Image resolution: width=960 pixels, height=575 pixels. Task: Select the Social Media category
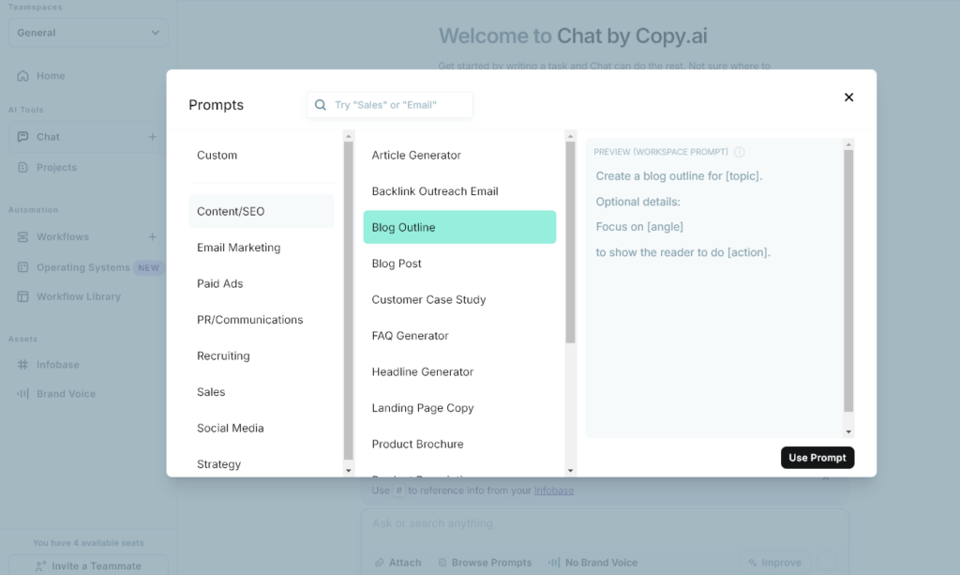[230, 428]
